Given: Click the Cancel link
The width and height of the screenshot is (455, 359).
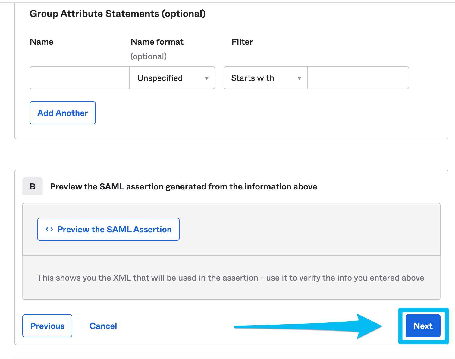Looking at the screenshot, I should point(103,326).
